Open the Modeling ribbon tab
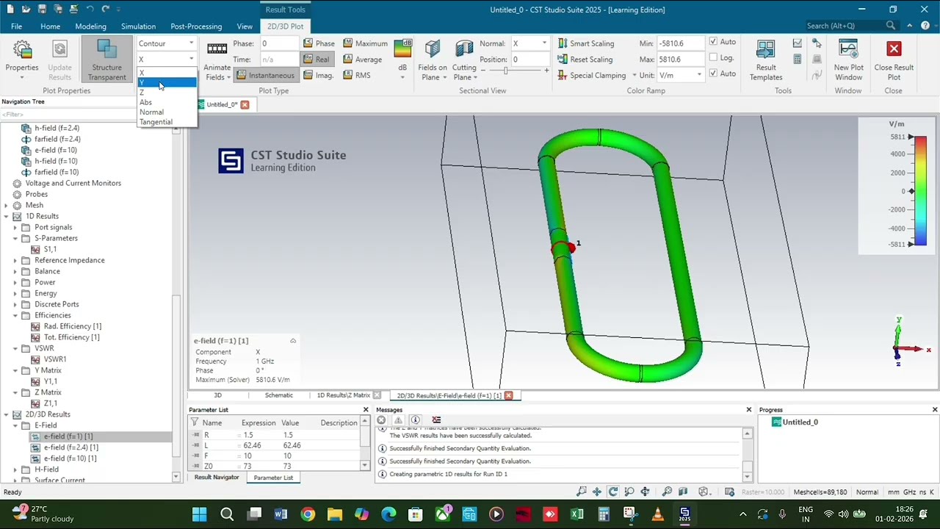 (90, 26)
